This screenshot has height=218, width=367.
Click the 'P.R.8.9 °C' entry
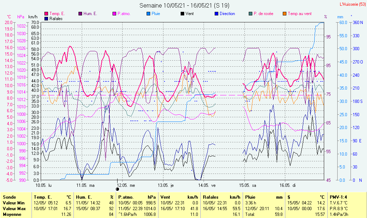[x=339, y=208]
